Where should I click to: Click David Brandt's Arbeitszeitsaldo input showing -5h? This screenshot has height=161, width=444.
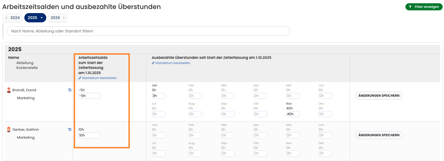89,96
